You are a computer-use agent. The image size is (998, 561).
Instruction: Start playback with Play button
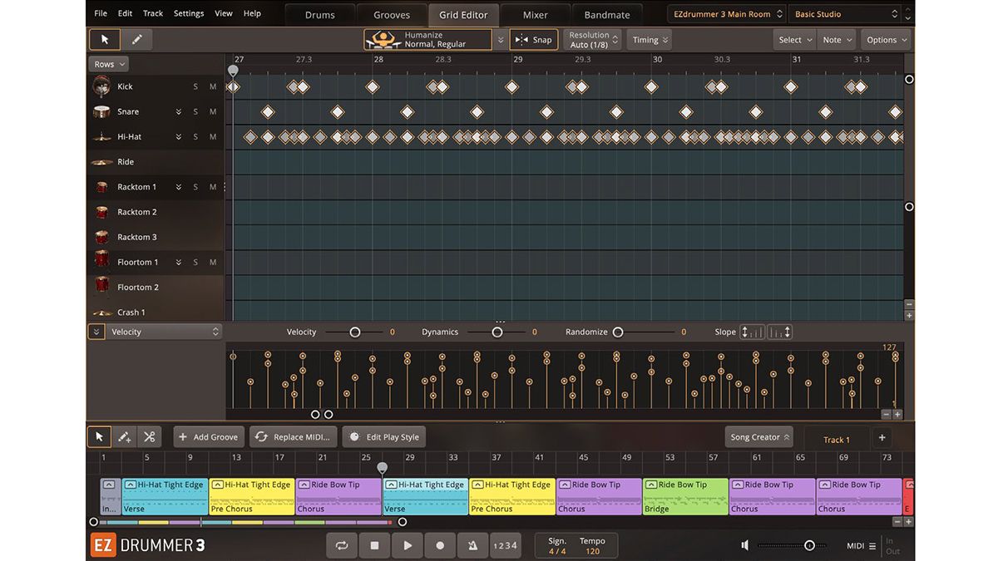point(408,545)
